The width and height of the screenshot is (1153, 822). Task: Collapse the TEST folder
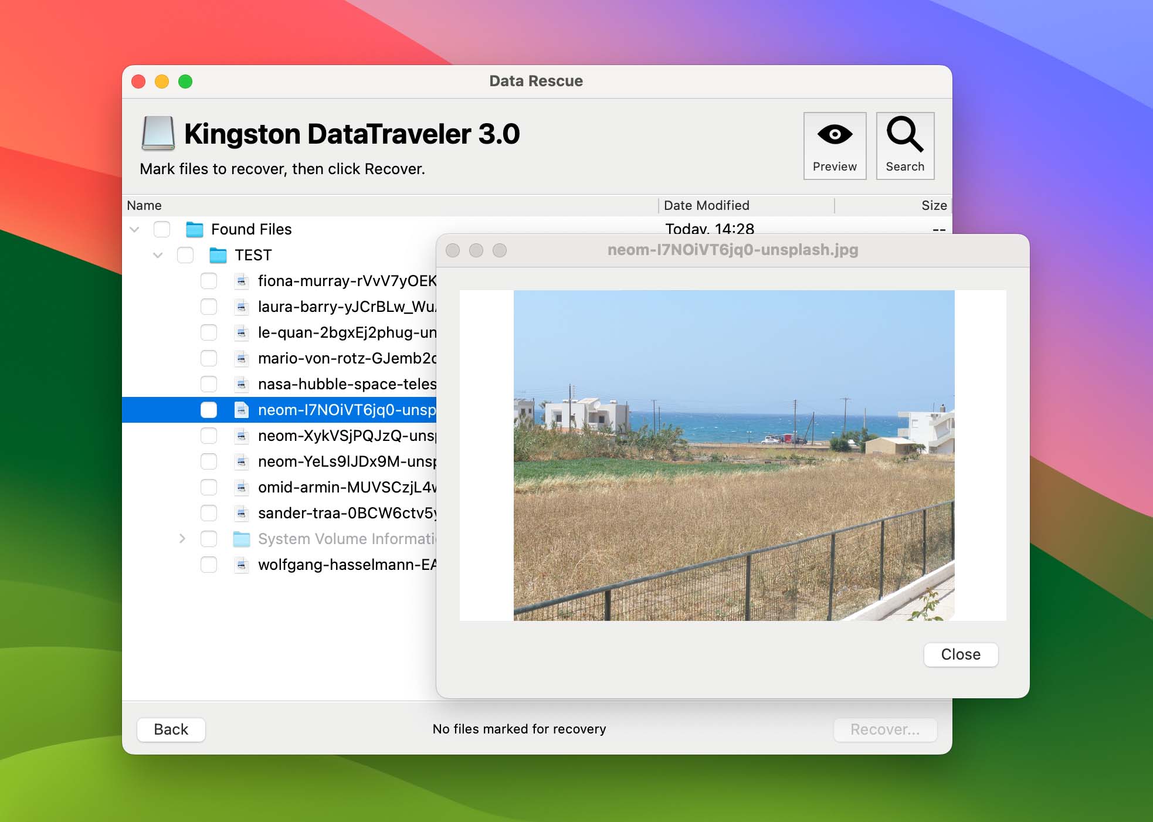(155, 255)
